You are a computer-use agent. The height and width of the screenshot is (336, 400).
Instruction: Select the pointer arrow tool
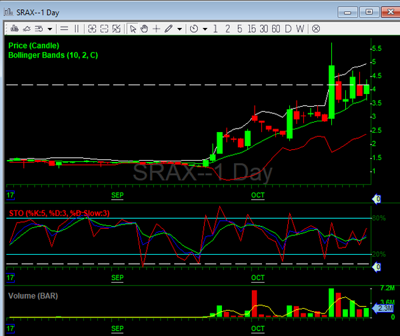pyautogui.click(x=133, y=29)
